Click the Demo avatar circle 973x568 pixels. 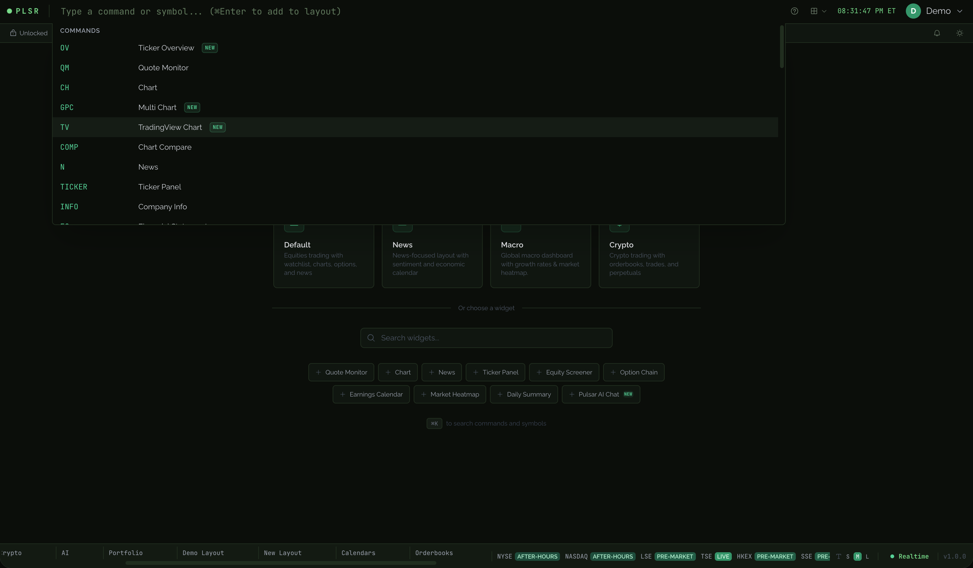pos(912,11)
